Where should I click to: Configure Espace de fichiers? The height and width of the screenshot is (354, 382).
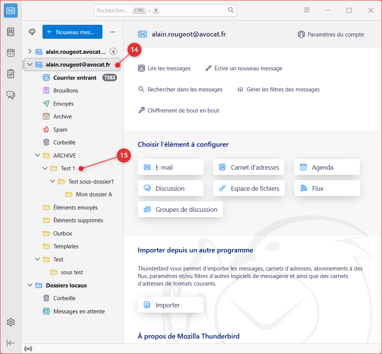[x=249, y=188]
